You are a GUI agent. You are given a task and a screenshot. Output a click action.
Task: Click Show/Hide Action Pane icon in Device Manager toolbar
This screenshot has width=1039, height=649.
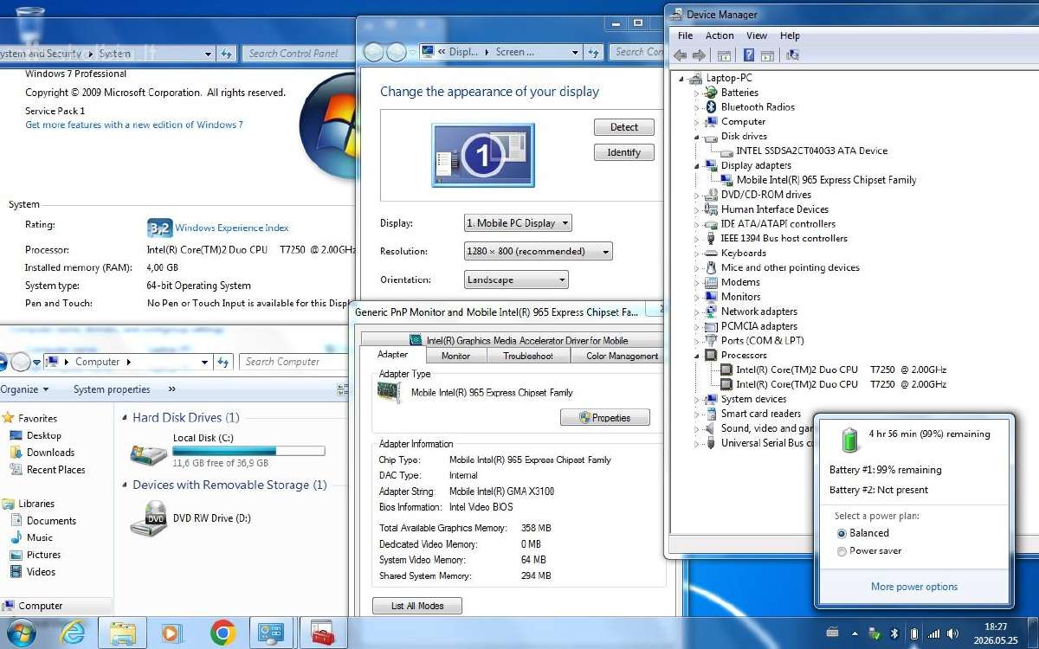767,55
